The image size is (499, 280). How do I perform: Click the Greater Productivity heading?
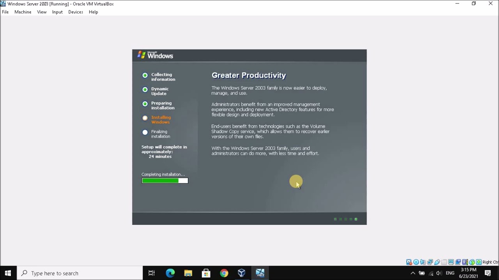pyautogui.click(x=249, y=75)
